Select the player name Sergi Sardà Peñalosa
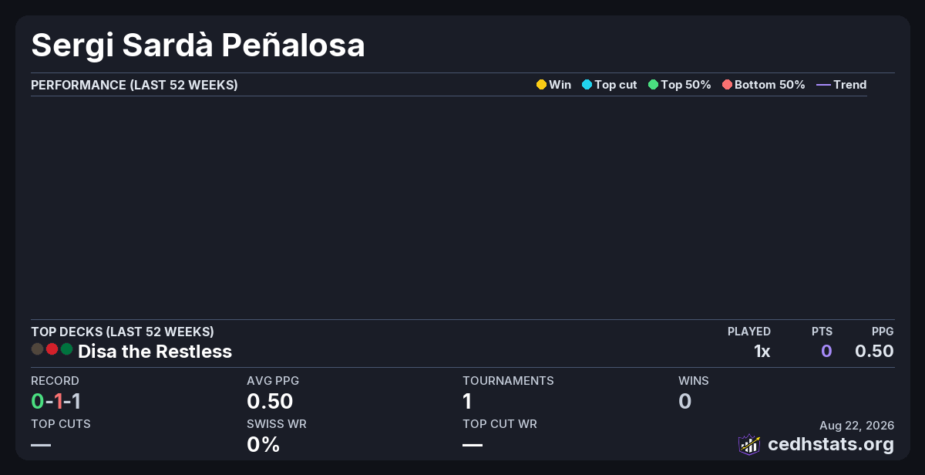The image size is (925, 475). pos(198,45)
